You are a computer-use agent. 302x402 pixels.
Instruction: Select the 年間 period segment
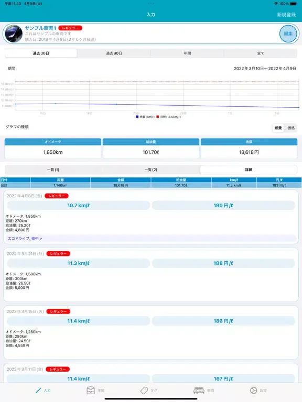[x=187, y=53]
